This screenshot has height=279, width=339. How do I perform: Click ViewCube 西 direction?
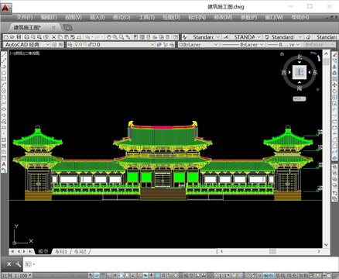click(x=284, y=73)
